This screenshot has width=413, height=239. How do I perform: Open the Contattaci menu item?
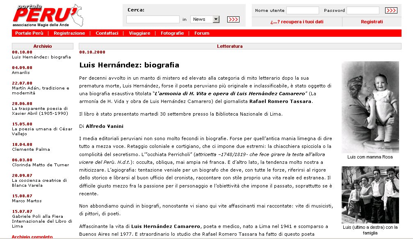(107, 34)
